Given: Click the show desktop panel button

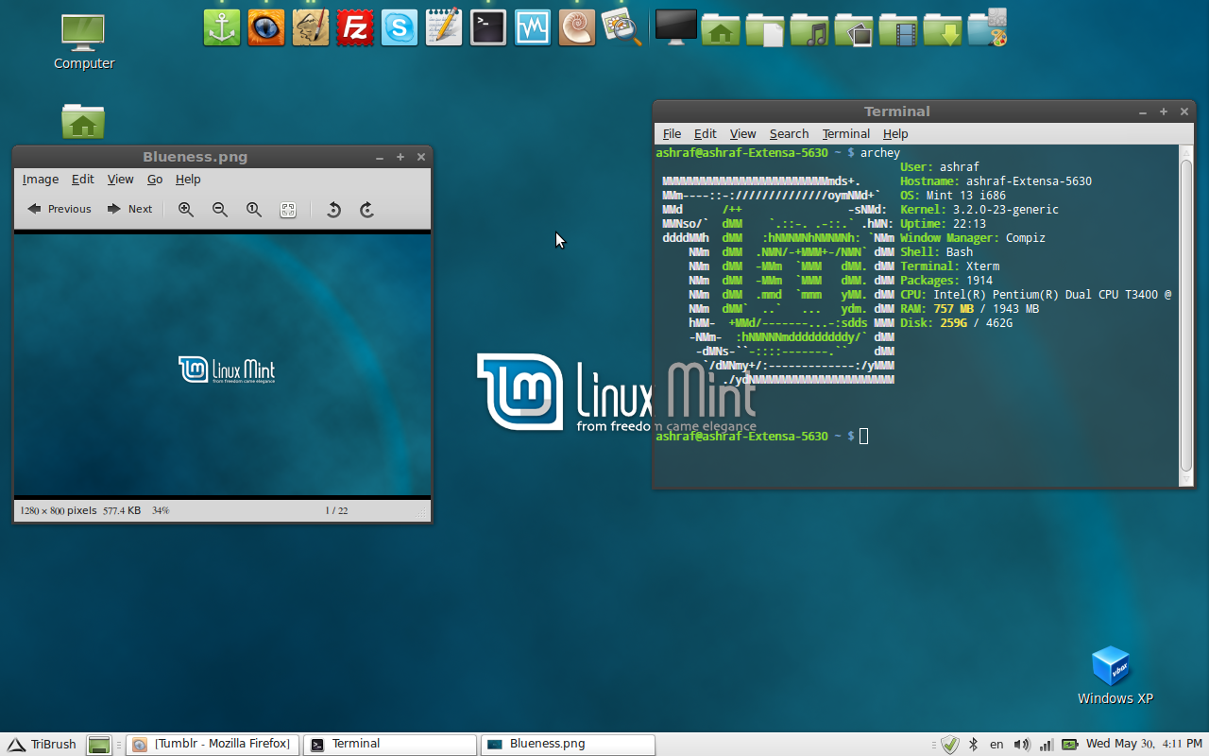Looking at the screenshot, I should point(99,746).
